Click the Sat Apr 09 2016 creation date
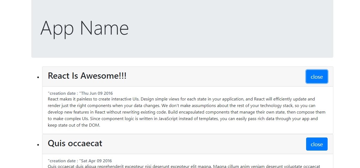 tap(96, 161)
